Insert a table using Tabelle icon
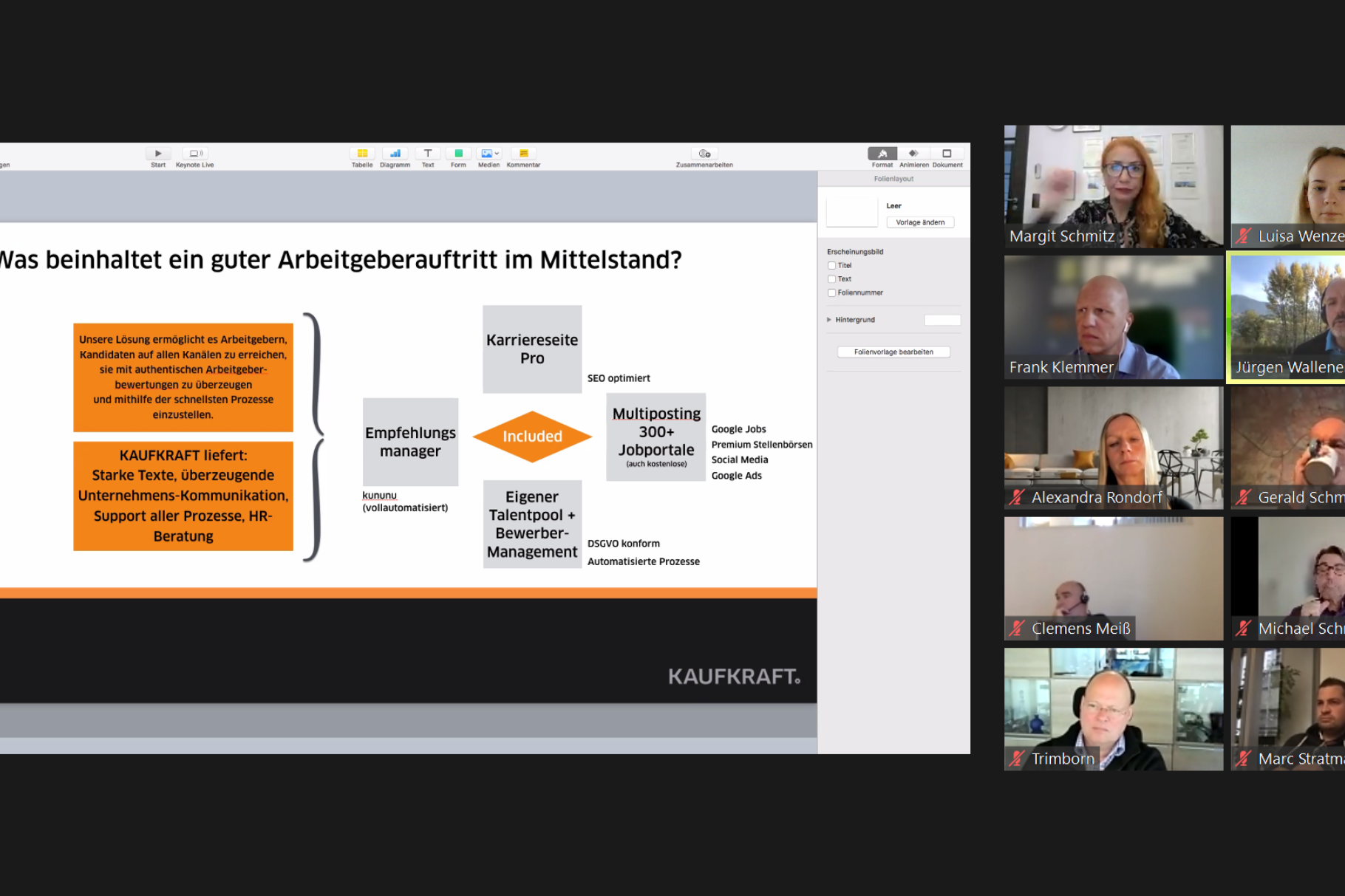This screenshot has height=896, width=1345. tap(362, 154)
